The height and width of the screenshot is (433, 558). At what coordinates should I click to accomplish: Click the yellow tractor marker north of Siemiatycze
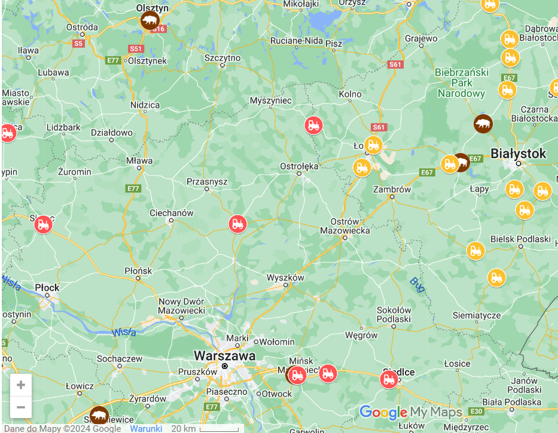pos(496,278)
